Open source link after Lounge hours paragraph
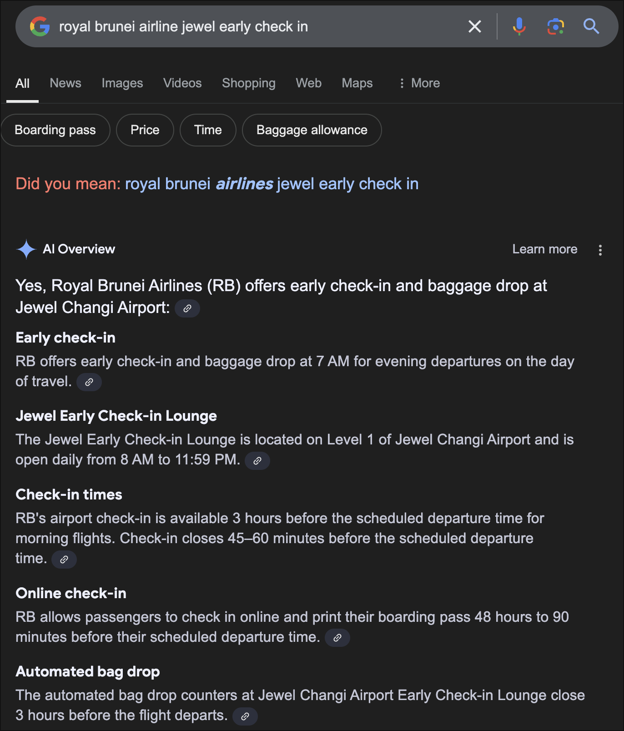Screen dimensions: 624x731 tap(257, 460)
